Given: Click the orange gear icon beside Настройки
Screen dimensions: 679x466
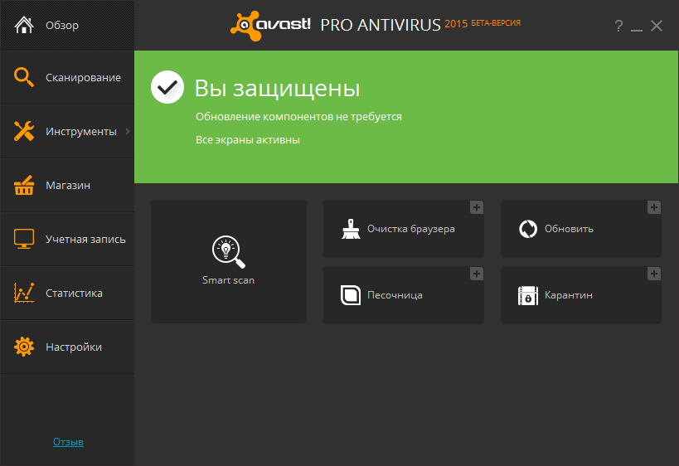Looking at the screenshot, I should [24, 347].
